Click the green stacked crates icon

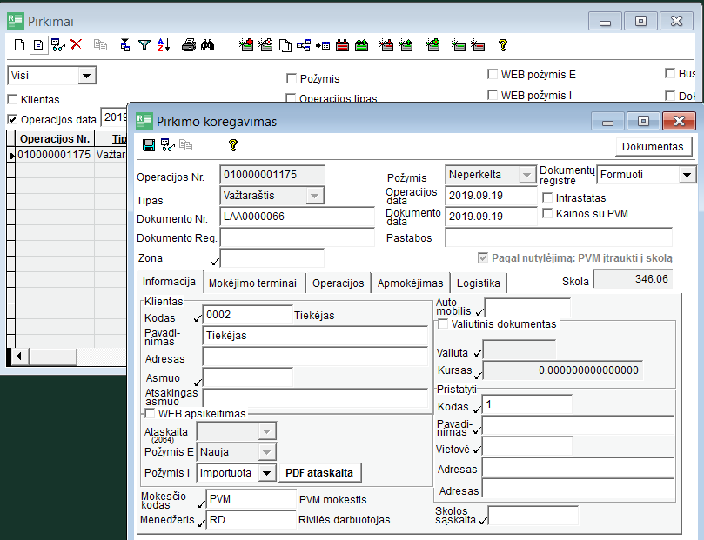coord(361,45)
